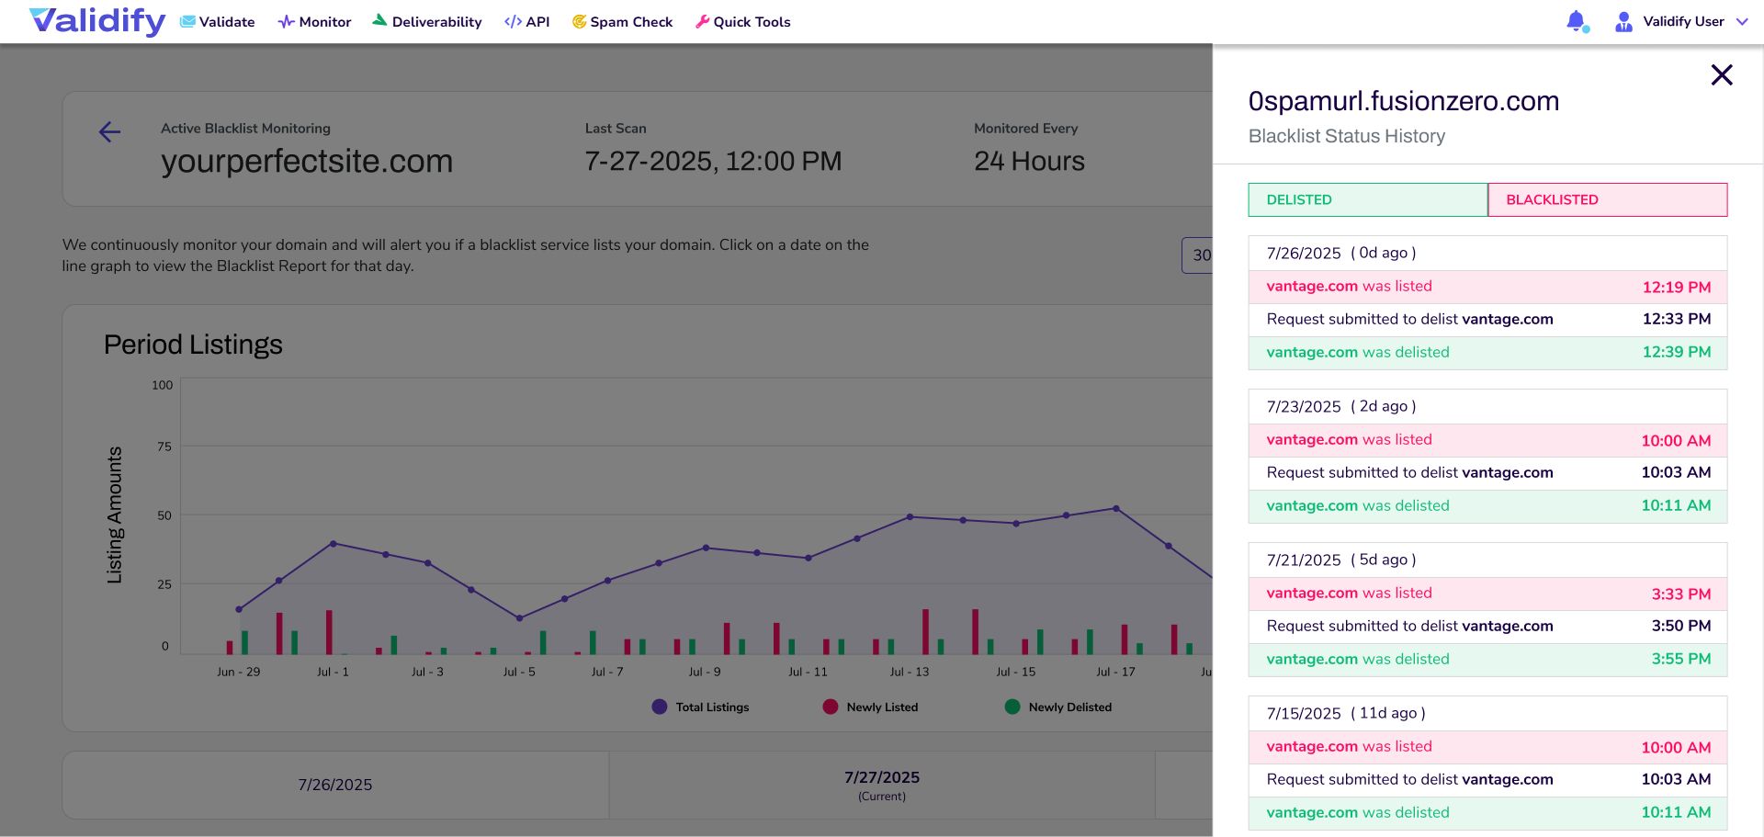The width and height of the screenshot is (1764, 837).
Task: Toggle Total Listings legend series
Action: coord(660,707)
